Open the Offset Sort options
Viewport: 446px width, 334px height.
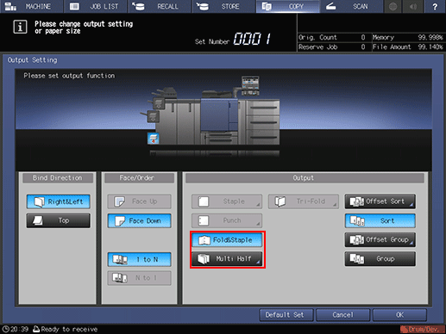tap(380, 201)
